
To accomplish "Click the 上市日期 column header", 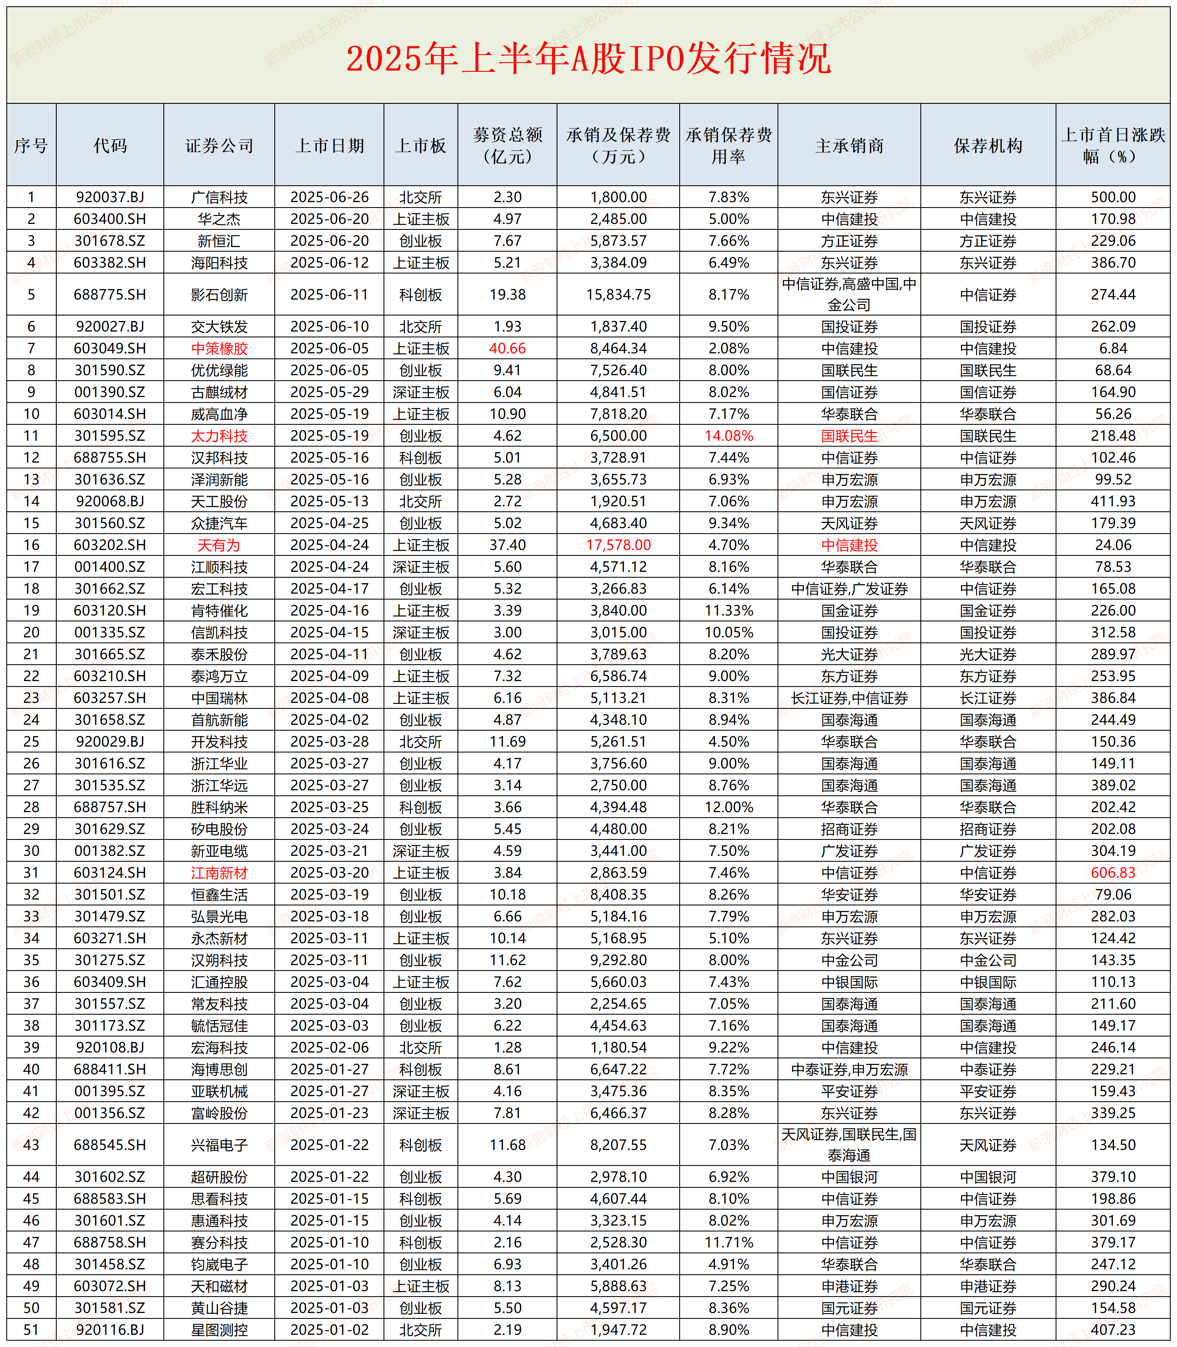I will (x=329, y=145).
